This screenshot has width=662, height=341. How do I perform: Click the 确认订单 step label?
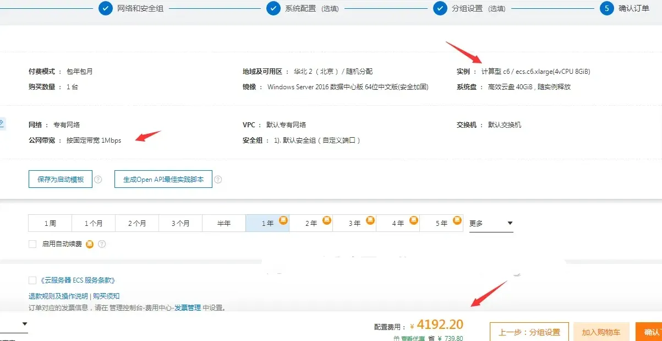click(634, 9)
